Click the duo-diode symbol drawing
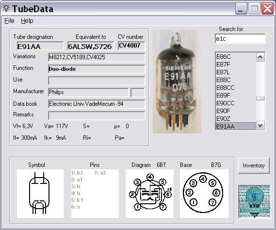The width and height of the screenshot is (276, 230). click(40, 194)
